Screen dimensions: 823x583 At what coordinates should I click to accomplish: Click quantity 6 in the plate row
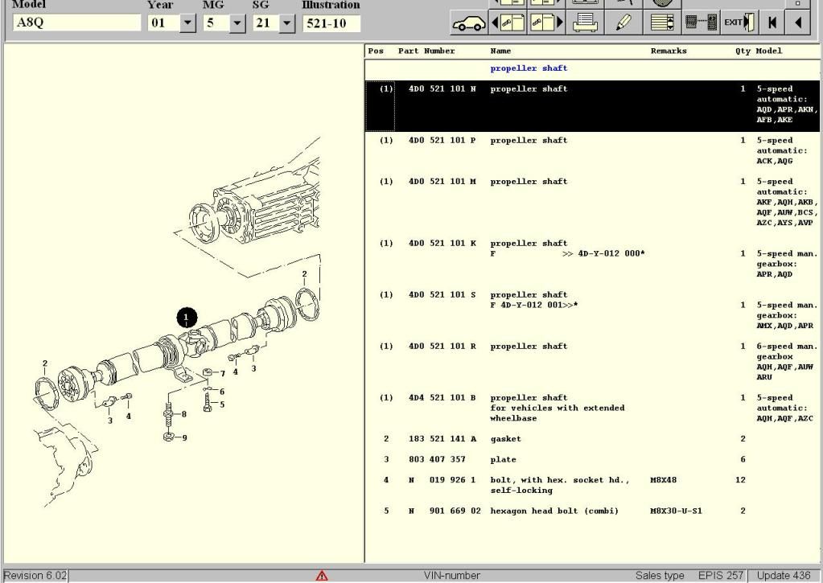(743, 460)
